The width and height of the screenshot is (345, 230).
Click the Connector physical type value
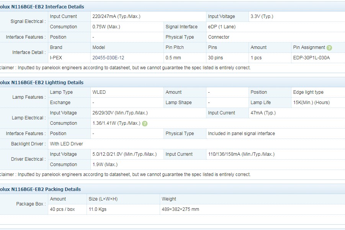[x=219, y=37]
